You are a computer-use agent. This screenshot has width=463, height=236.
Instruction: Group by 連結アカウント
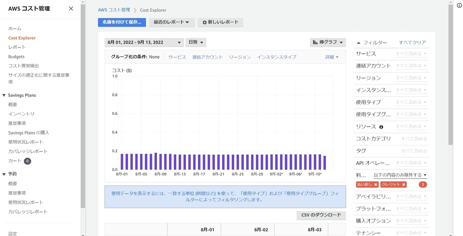point(208,57)
